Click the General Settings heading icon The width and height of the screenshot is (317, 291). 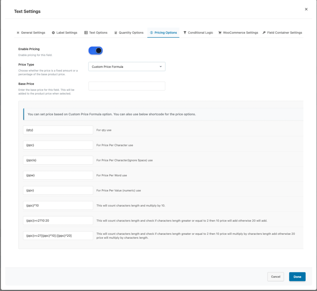click(18, 33)
